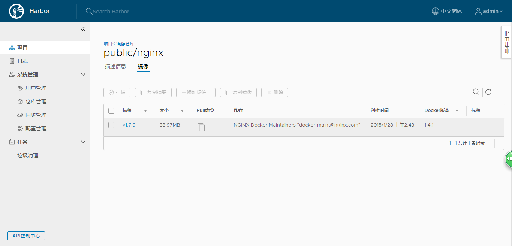Click the NGINX Docker Maintainers author cell

[297, 125]
